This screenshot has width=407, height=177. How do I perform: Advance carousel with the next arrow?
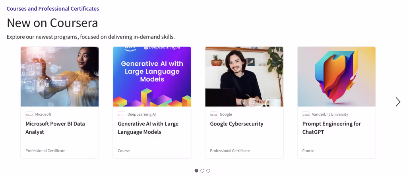point(398,102)
